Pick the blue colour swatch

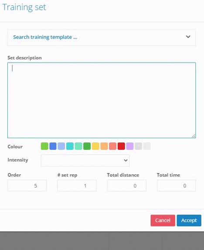[x=53, y=146]
